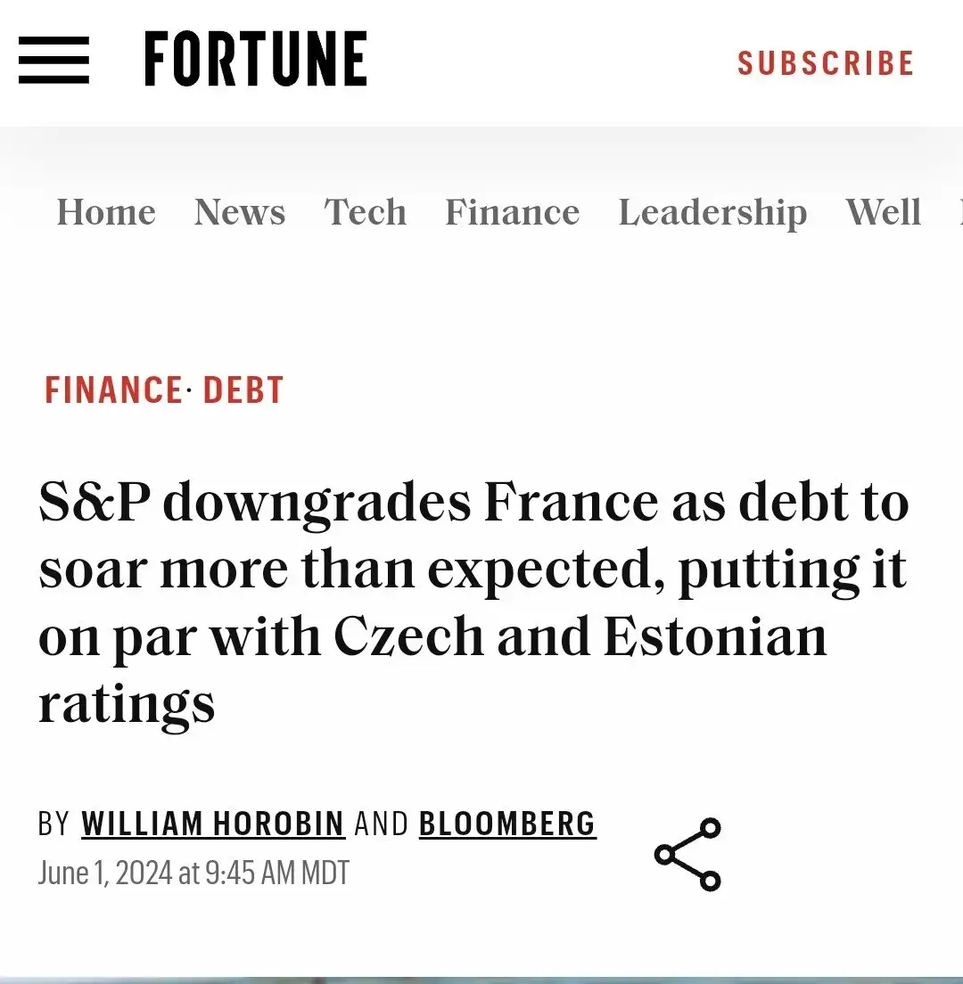Click the red FINANCE category tag
This screenshot has width=963, height=984.
(x=113, y=389)
